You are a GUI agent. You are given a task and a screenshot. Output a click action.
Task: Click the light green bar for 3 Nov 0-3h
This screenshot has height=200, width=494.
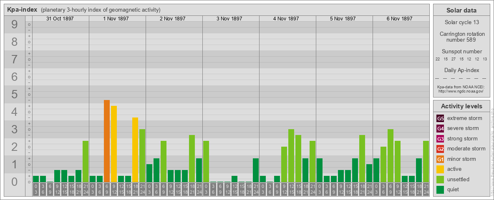pyautogui.click(x=206, y=161)
